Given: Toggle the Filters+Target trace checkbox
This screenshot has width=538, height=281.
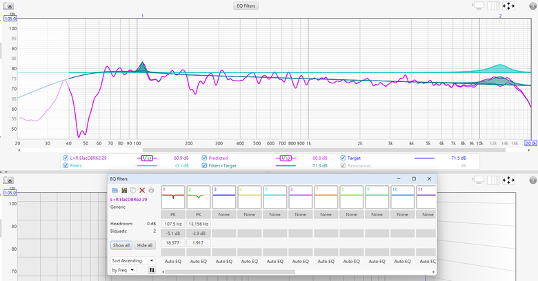Looking at the screenshot, I should [x=204, y=165].
